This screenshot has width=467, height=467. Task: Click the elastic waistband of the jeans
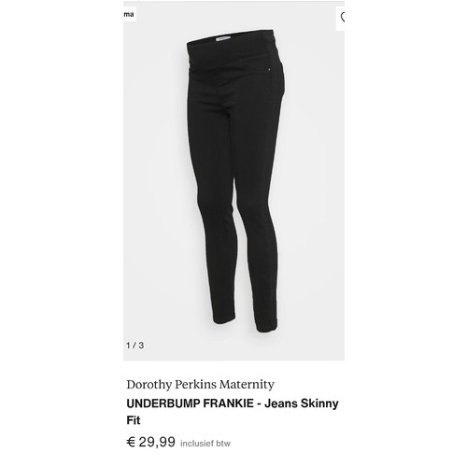231,40
